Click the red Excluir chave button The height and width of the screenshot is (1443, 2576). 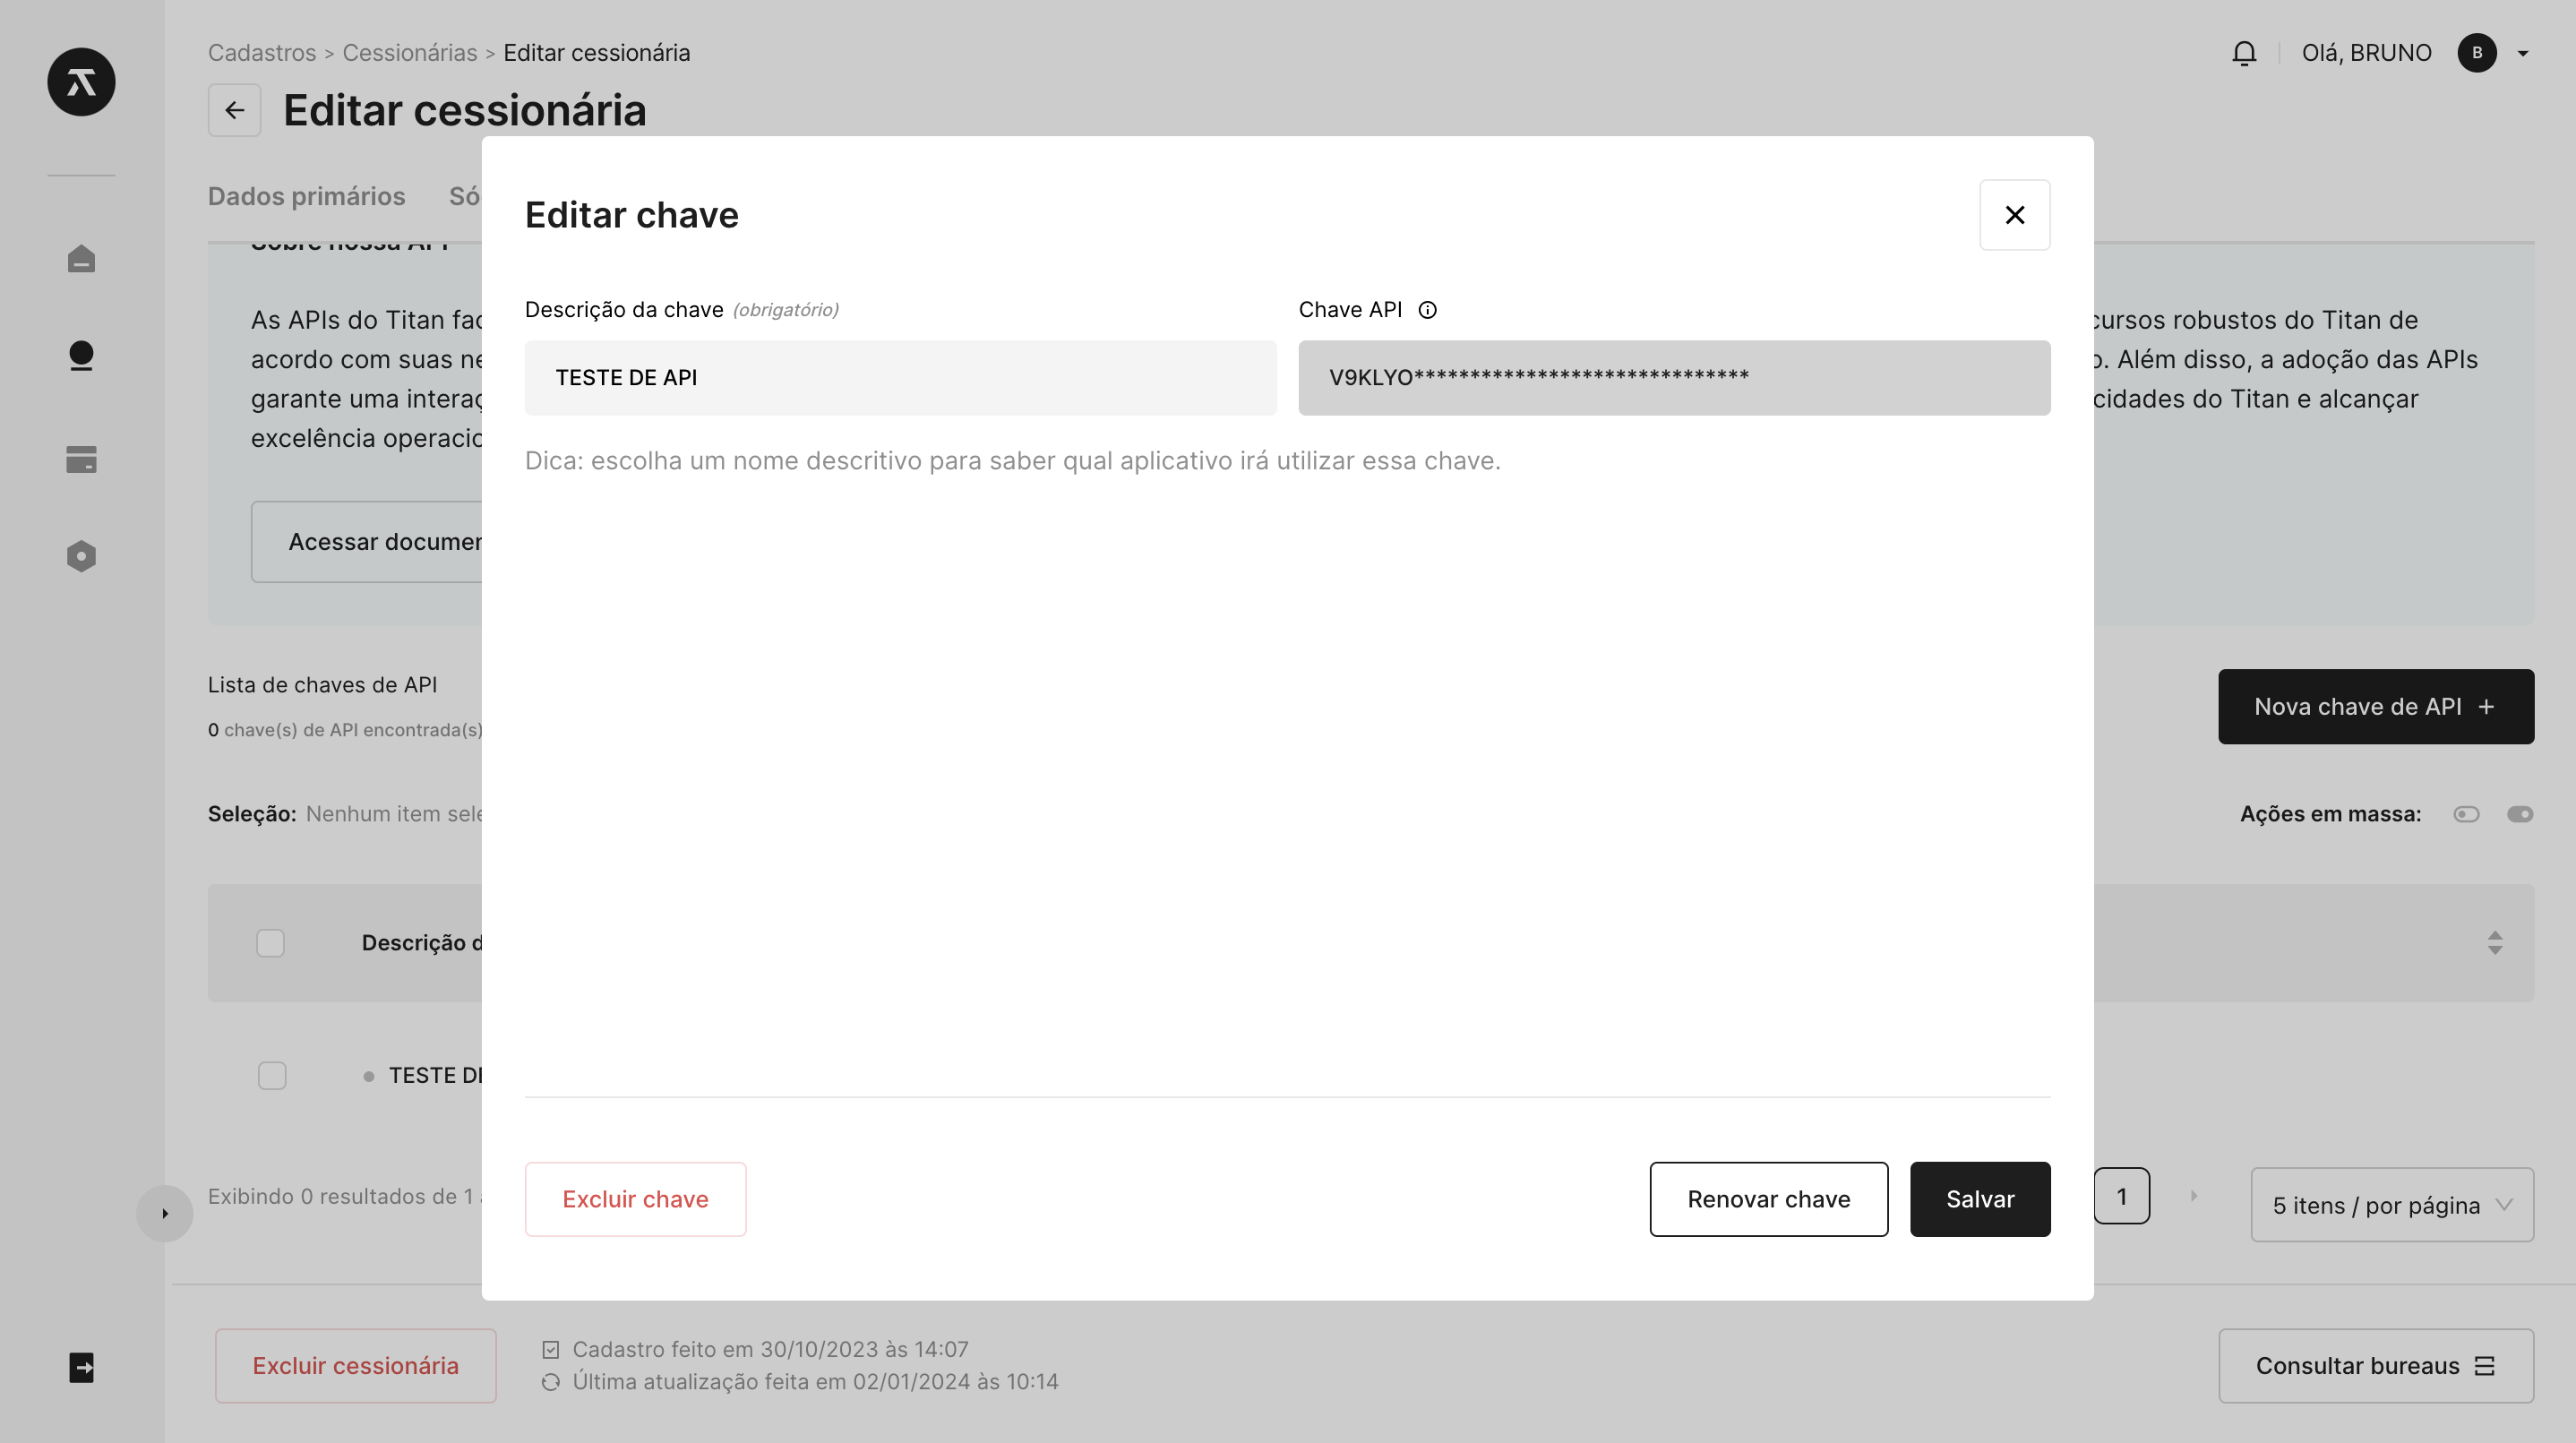coord(635,1199)
